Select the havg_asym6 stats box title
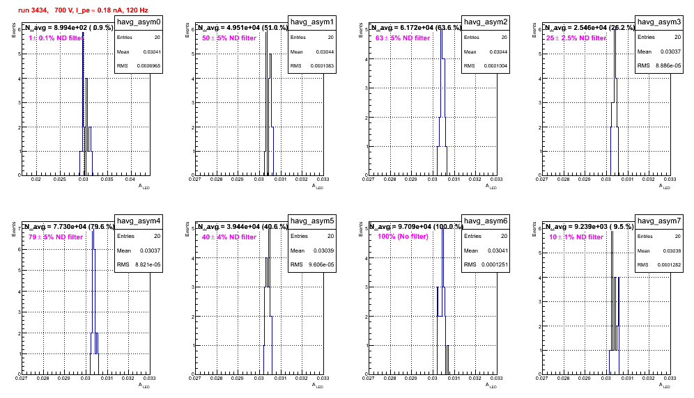The height and width of the screenshot is (398, 694). (486, 221)
